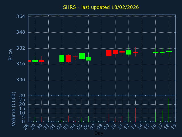Click the green candlestick on day 29

[35, 61]
